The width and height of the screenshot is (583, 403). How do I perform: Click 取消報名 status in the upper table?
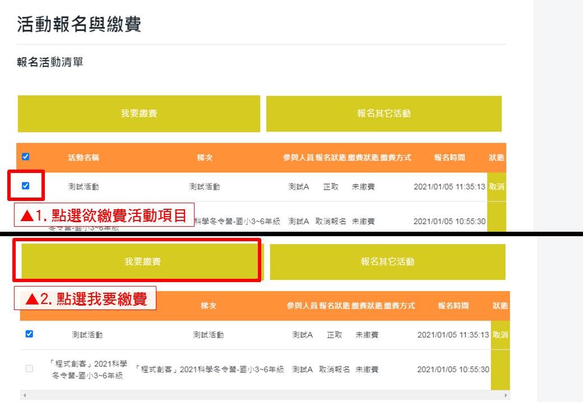pos(331,222)
